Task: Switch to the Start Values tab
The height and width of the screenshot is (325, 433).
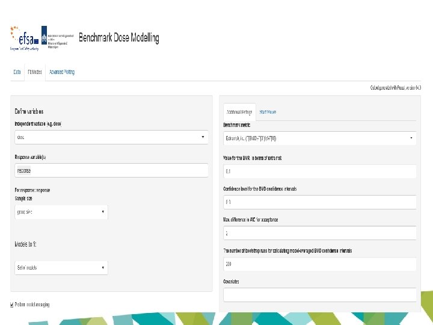Action: click(268, 112)
